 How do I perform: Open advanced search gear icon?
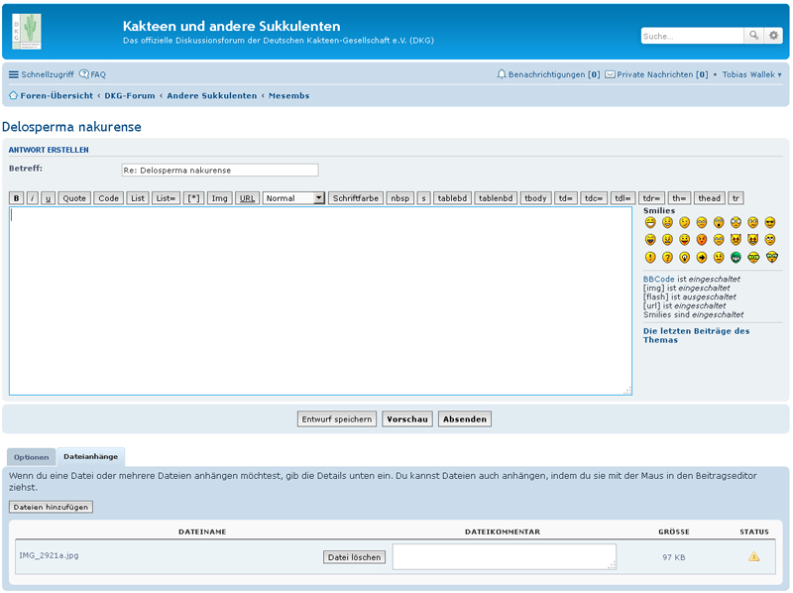(x=774, y=36)
